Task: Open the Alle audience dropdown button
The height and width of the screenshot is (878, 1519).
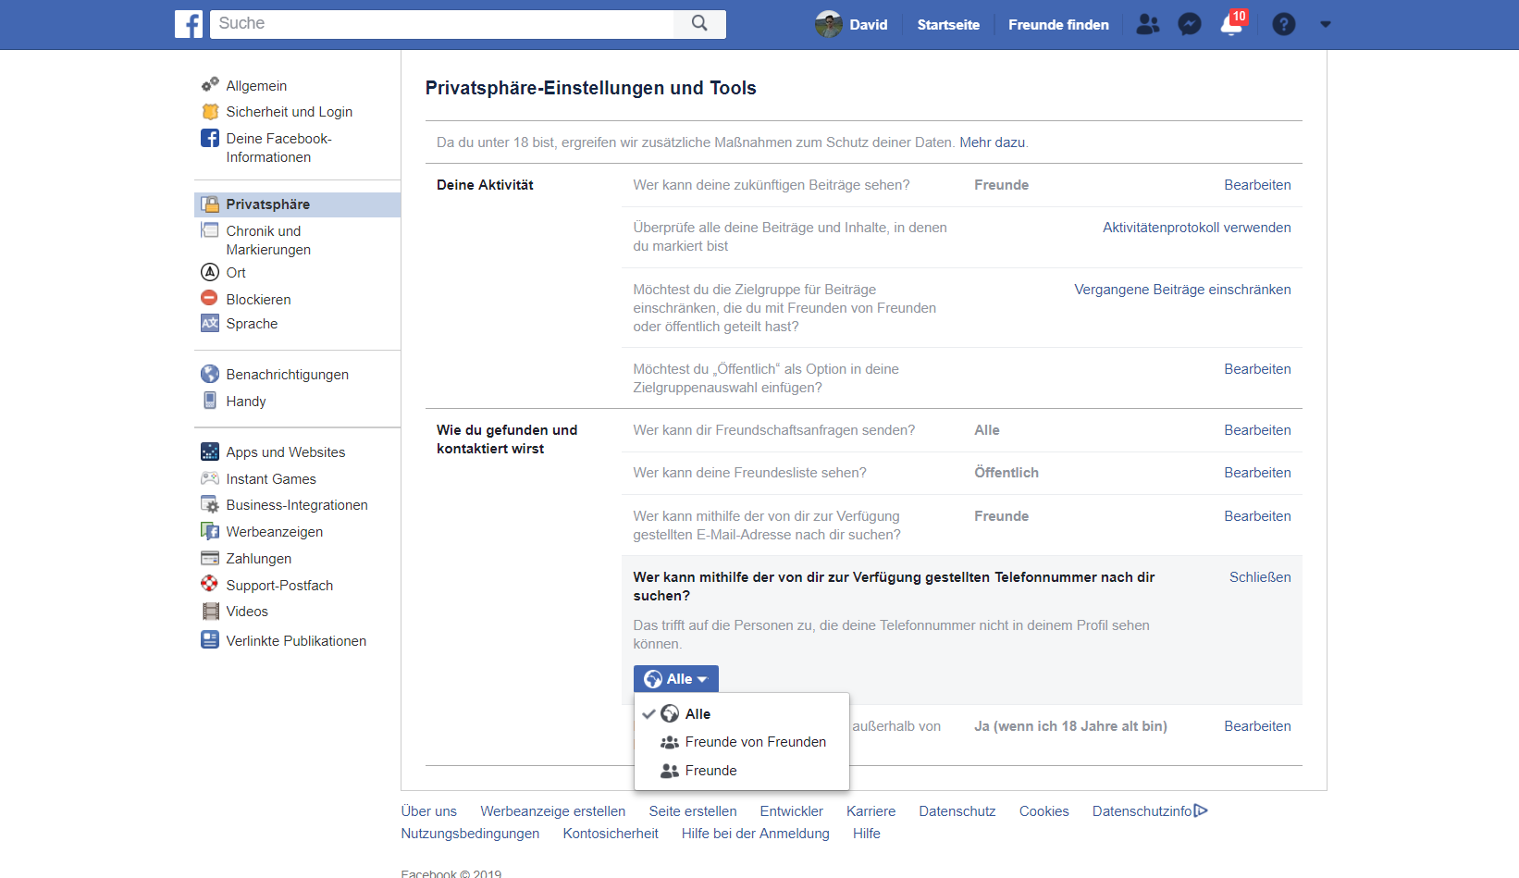Action: (x=676, y=679)
